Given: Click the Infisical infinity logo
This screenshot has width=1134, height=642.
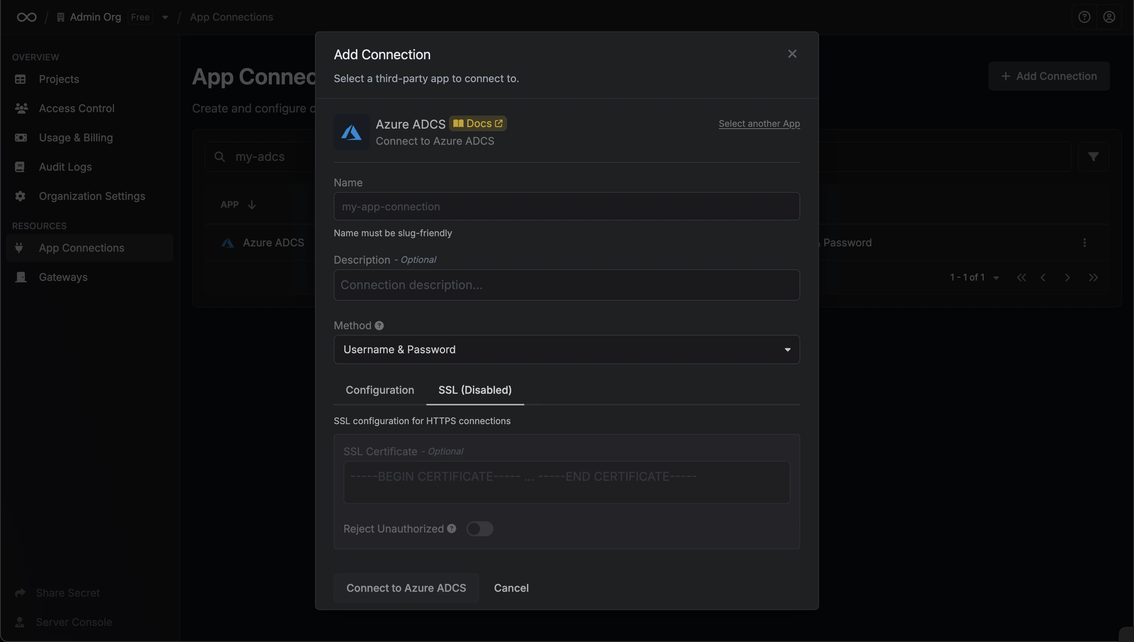Looking at the screenshot, I should point(27,17).
